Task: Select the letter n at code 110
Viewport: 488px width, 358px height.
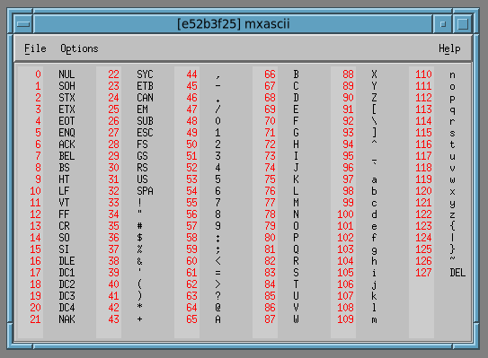Action: [x=452, y=74]
